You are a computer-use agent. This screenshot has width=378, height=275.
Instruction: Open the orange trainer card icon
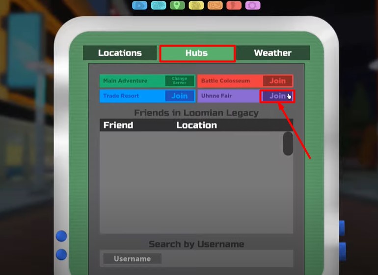point(215,5)
